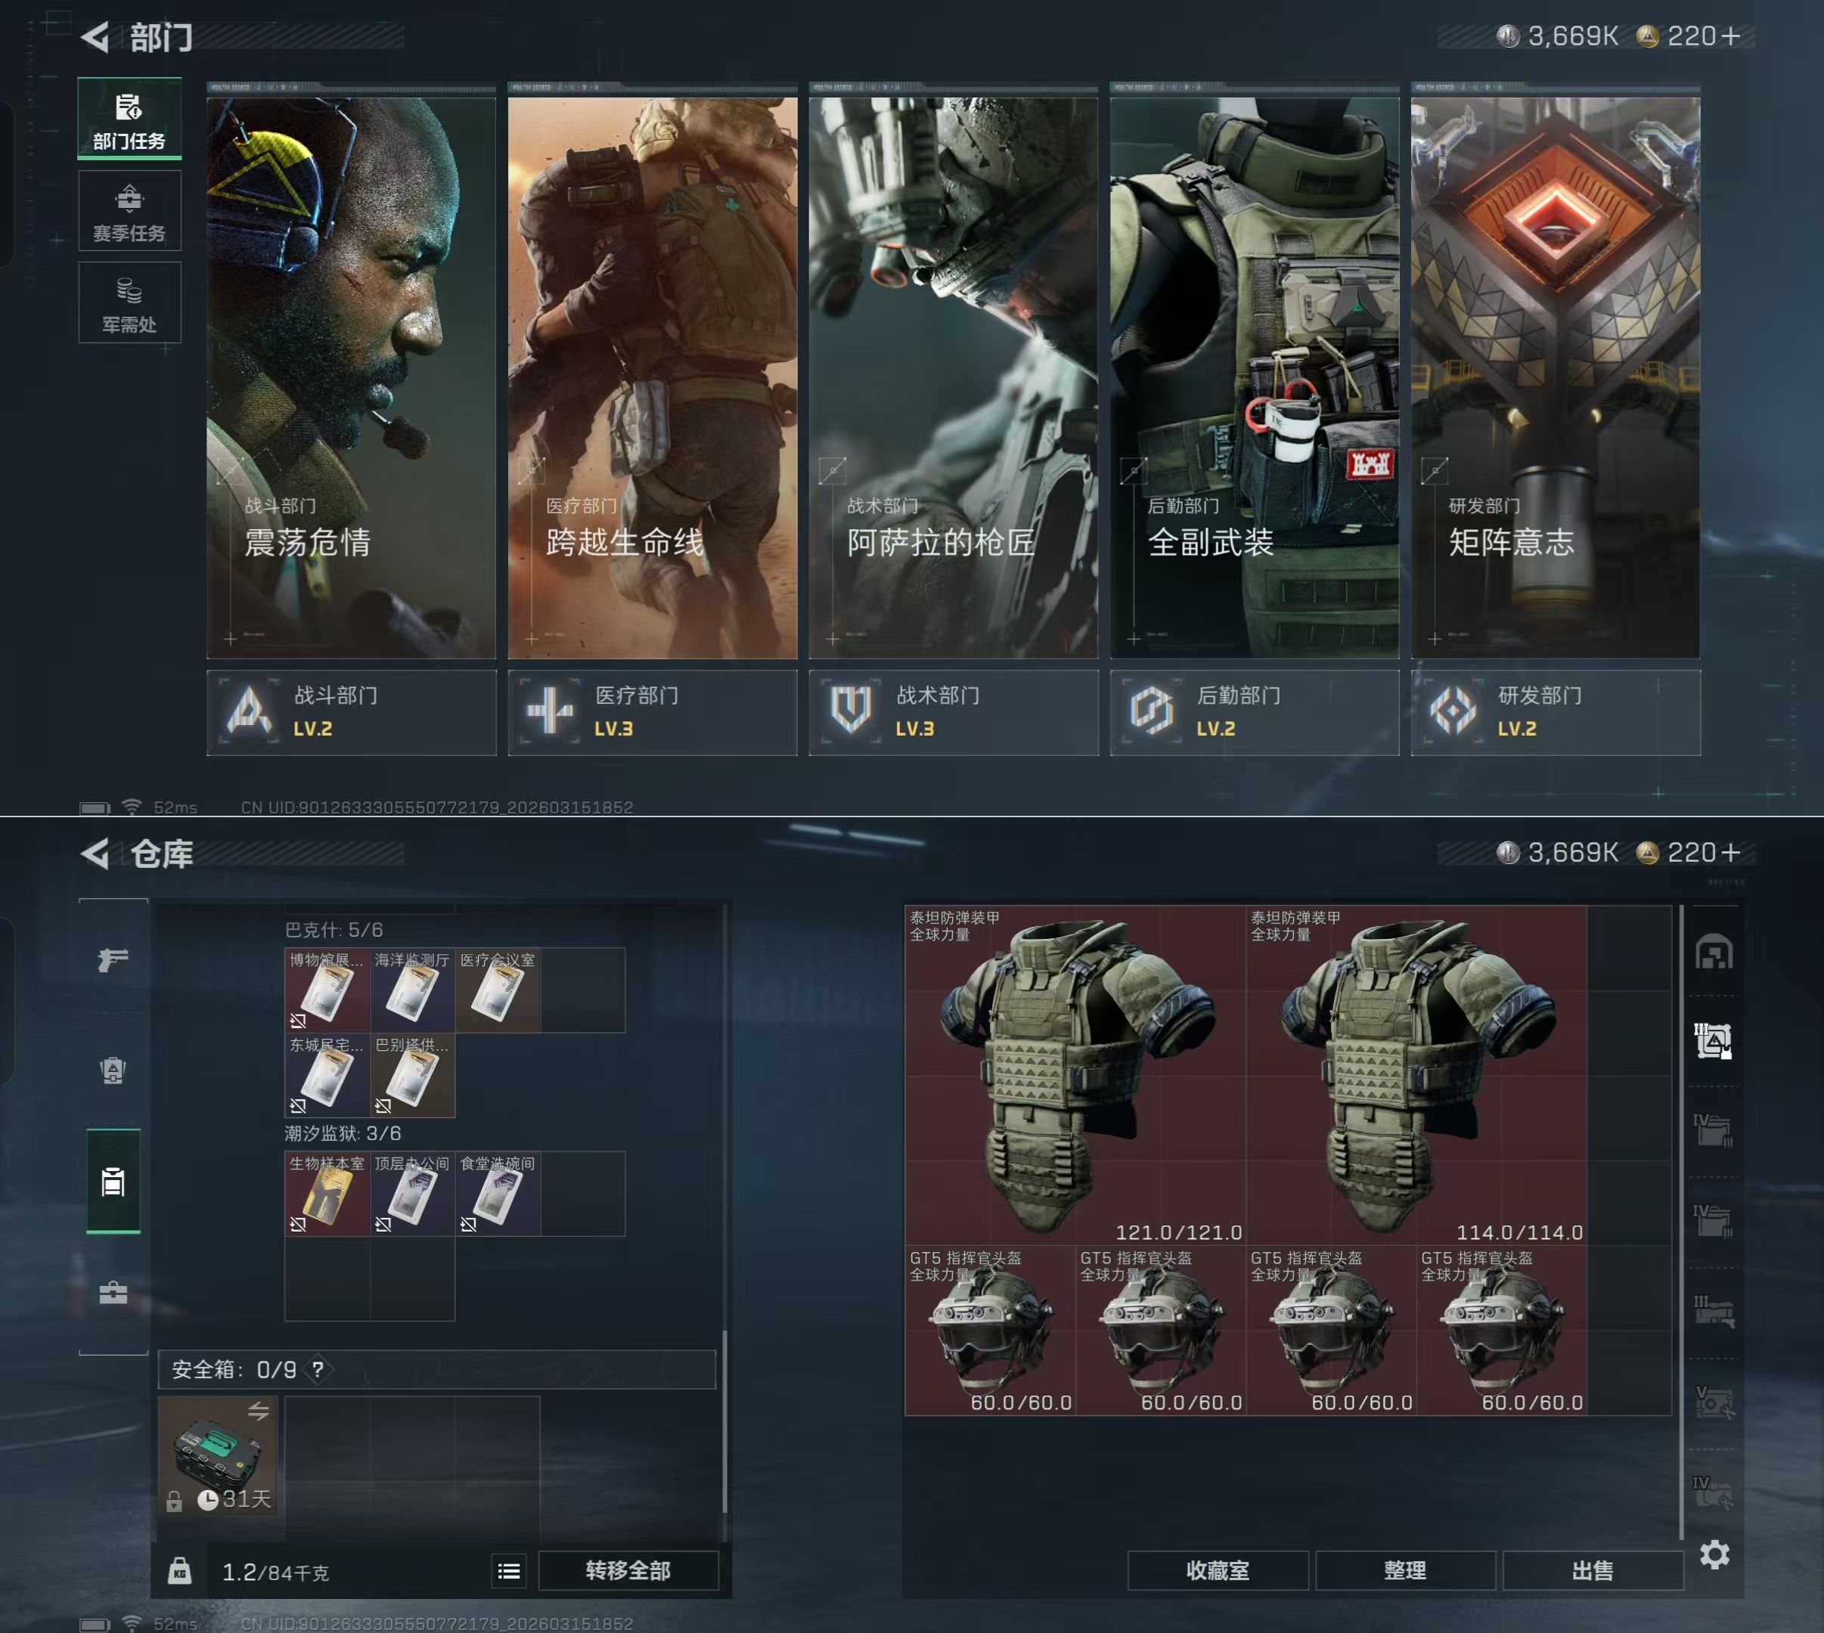Select the level V safe storage icon
Screen dimensions: 1824x1633
pyautogui.click(x=1714, y=1402)
